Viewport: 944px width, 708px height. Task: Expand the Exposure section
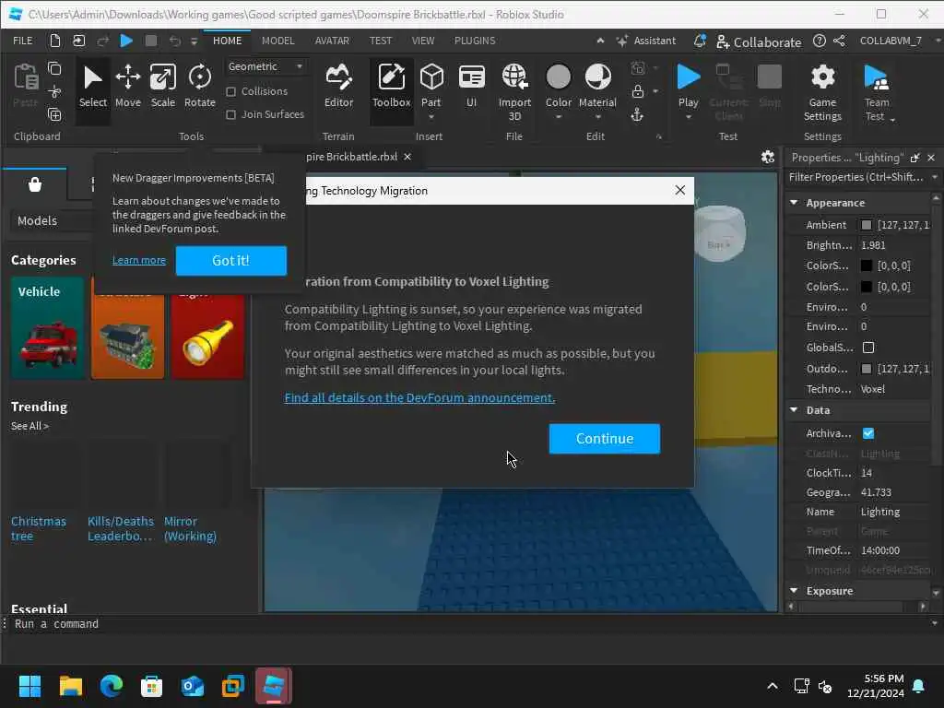coord(794,591)
